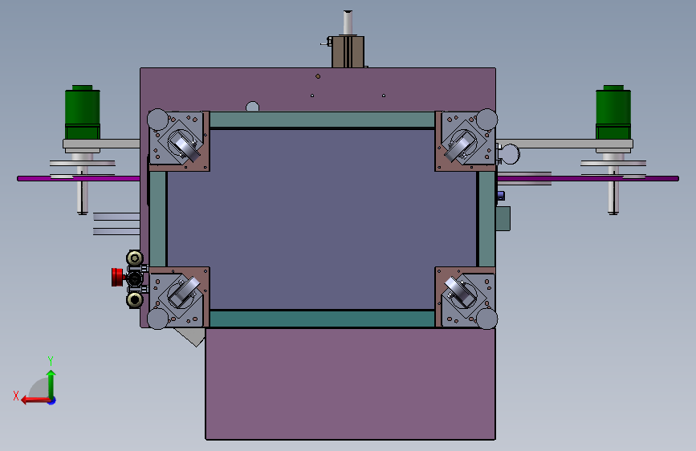Select the pulley disc under left motor
Screen dimensions: 696x451
[x=83, y=164]
